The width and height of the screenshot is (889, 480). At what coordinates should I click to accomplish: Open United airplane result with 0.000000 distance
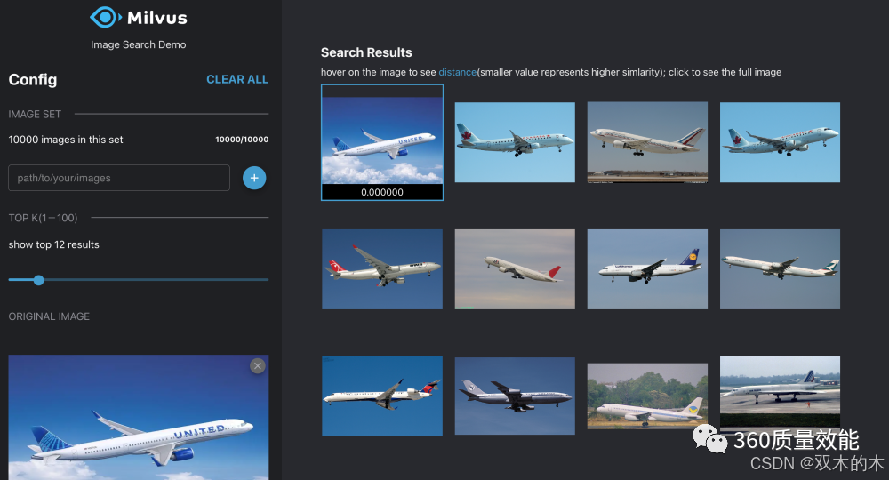tap(382, 142)
